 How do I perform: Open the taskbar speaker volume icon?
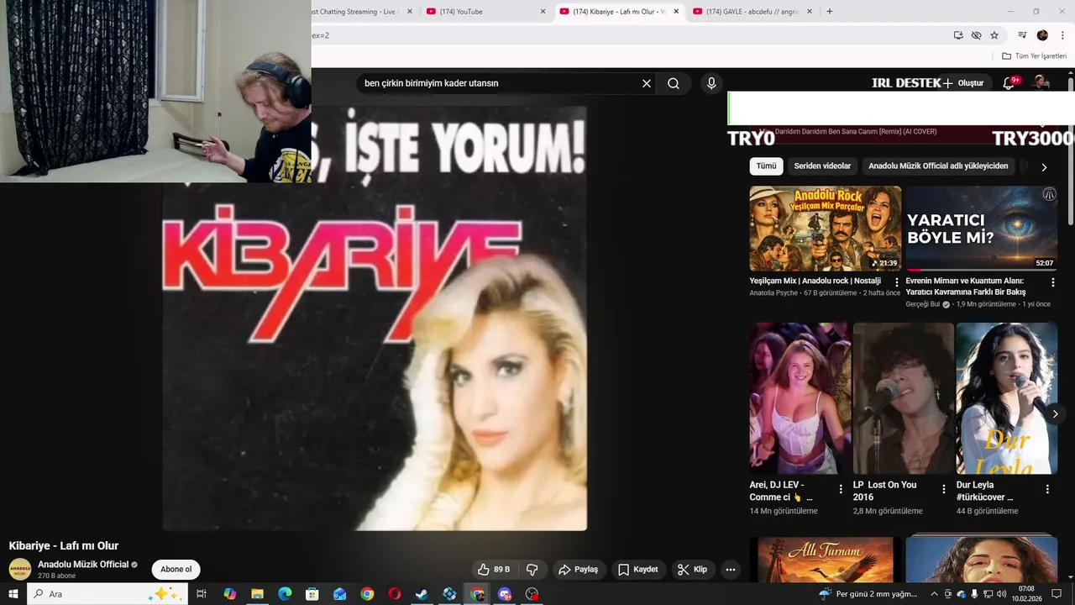[x=1002, y=594]
